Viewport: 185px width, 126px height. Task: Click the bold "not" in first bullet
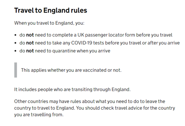(x=30, y=35)
